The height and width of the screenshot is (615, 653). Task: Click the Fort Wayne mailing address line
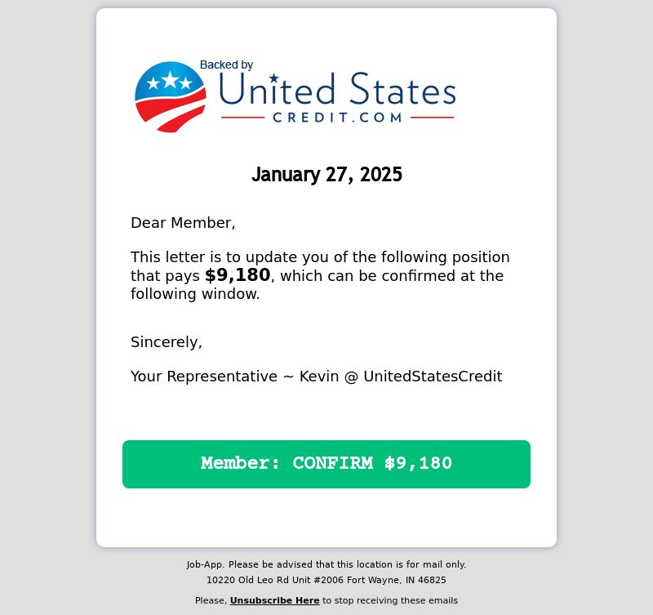[x=326, y=580]
